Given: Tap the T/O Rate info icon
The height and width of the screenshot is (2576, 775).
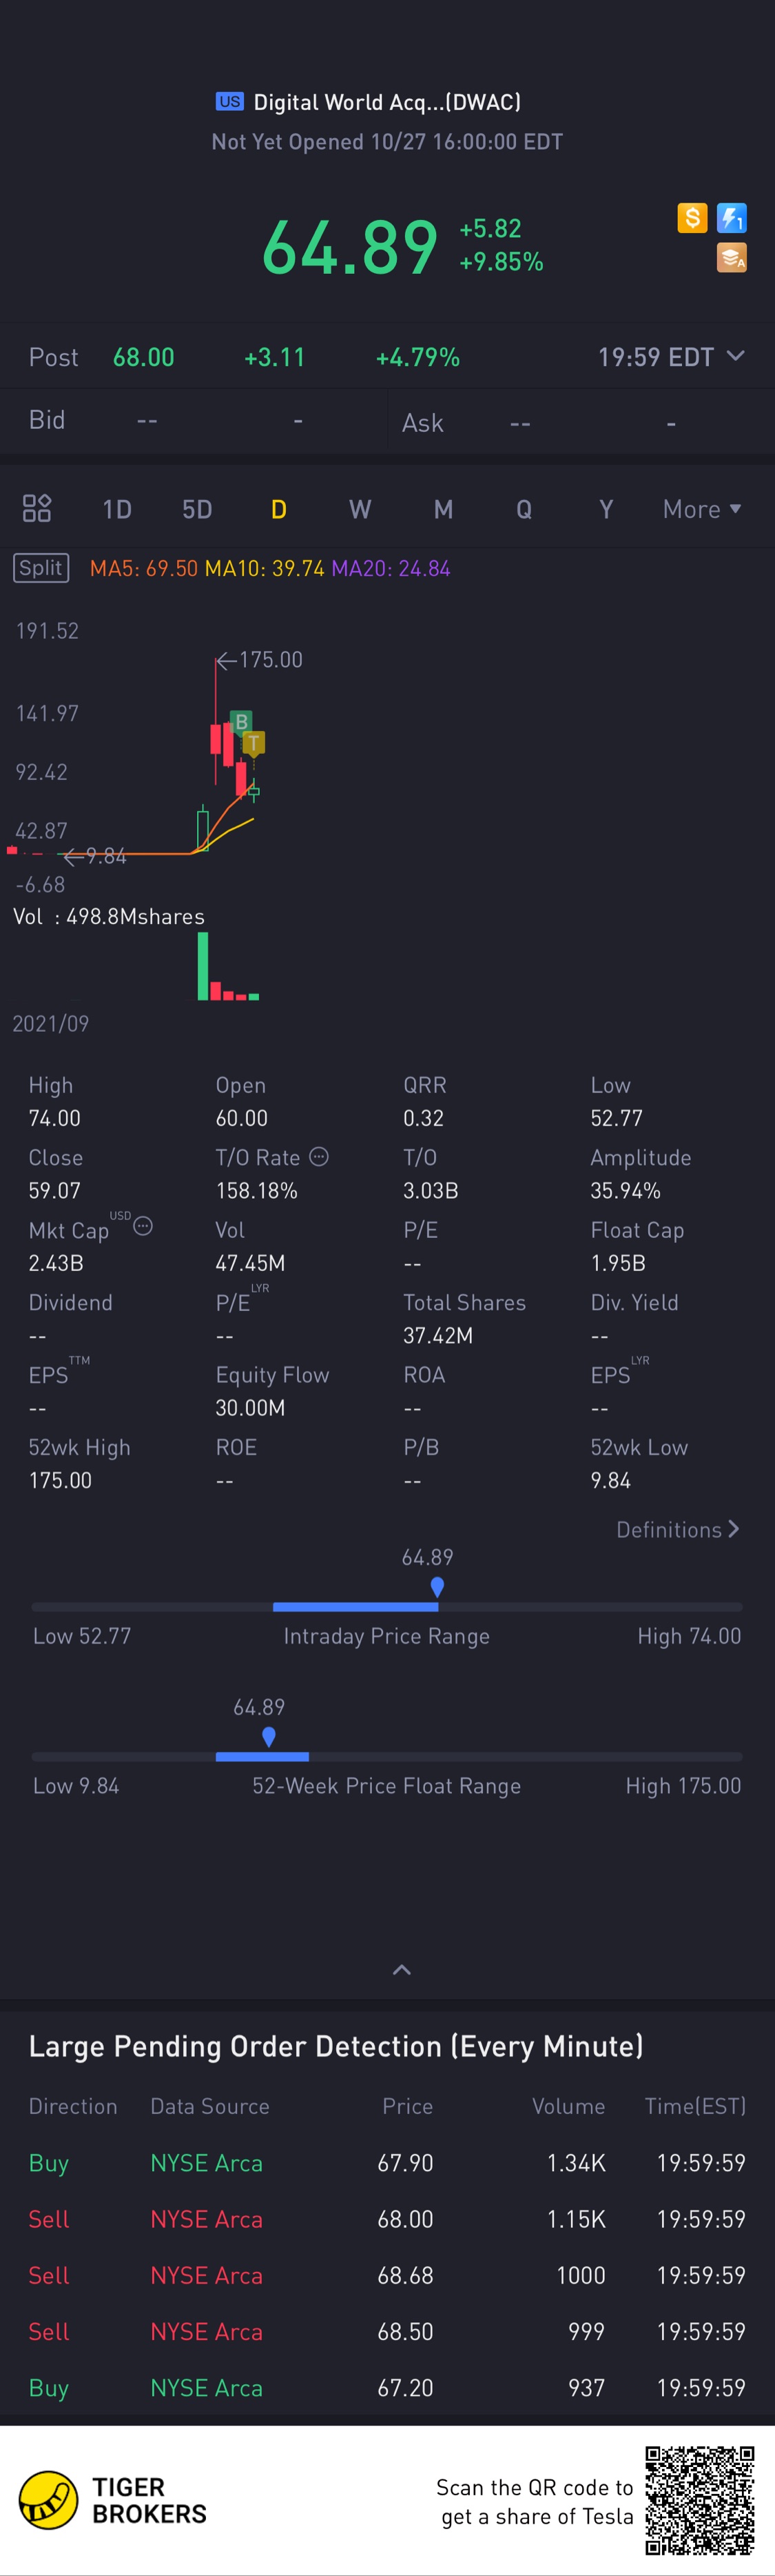Looking at the screenshot, I should (x=318, y=1156).
